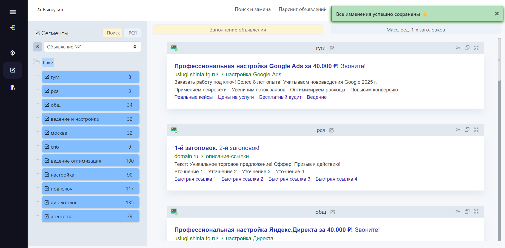The image size is (505, 248).
Task: Click the настройка-Google-Ads display path
Action: 253,74
